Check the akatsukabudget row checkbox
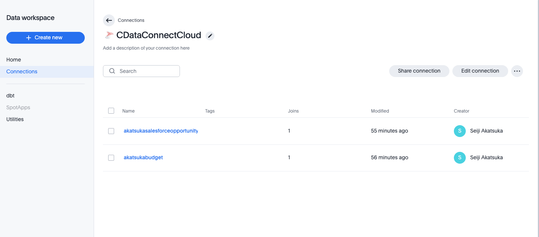The height and width of the screenshot is (237, 539). click(x=111, y=157)
